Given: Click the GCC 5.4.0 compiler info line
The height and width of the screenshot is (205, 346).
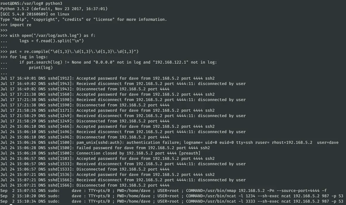Looking at the screenshot, I should click(35, 14).
